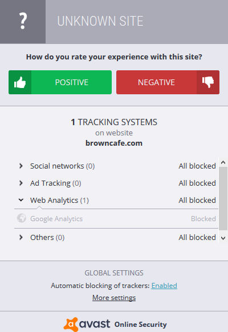Rate the site NEGATIVE
Image resolution: width=228 pixels, height=332 pixels.
pyautogui.click(x=168, y=82)
